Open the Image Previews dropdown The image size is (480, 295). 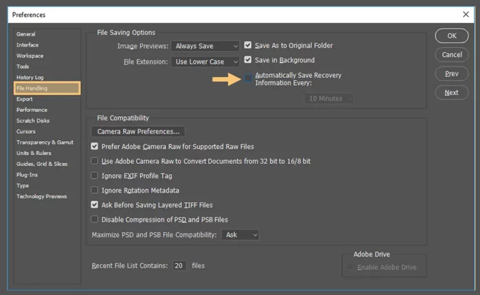coord(205,46)
